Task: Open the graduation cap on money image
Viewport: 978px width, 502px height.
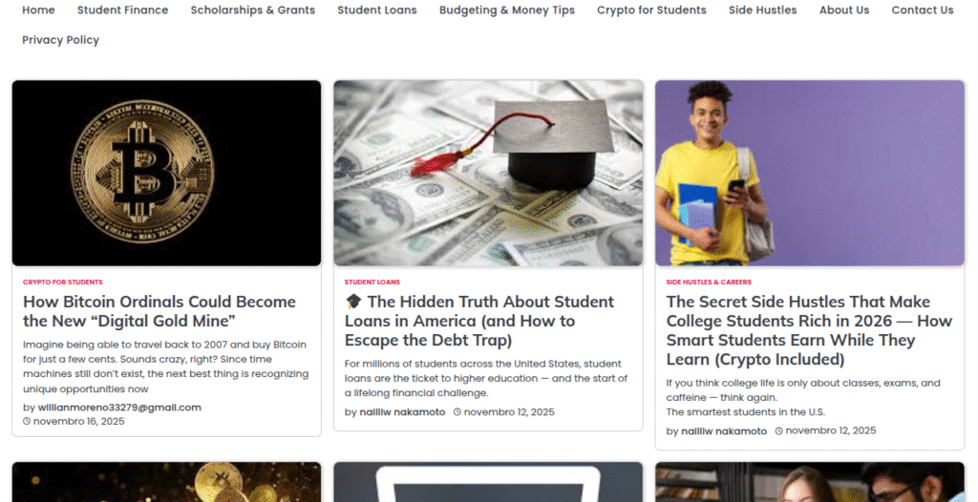Action: pyautogui.click(x=488, y=173)
